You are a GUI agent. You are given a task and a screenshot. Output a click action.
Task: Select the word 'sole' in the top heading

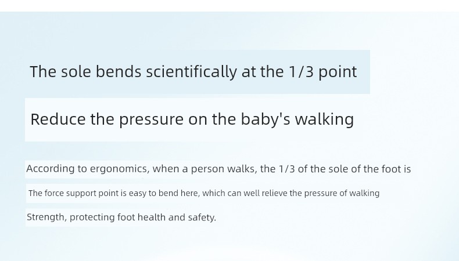[x=76, y=72]
